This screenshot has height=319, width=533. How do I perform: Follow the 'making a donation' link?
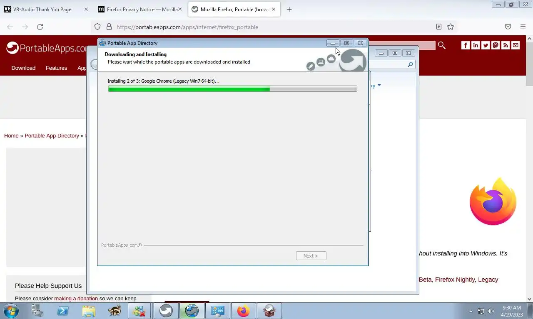[x=76, y=298]
